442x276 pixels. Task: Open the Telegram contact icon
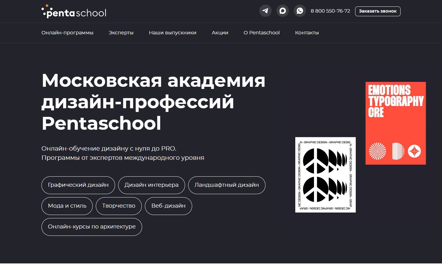point(266,11)
